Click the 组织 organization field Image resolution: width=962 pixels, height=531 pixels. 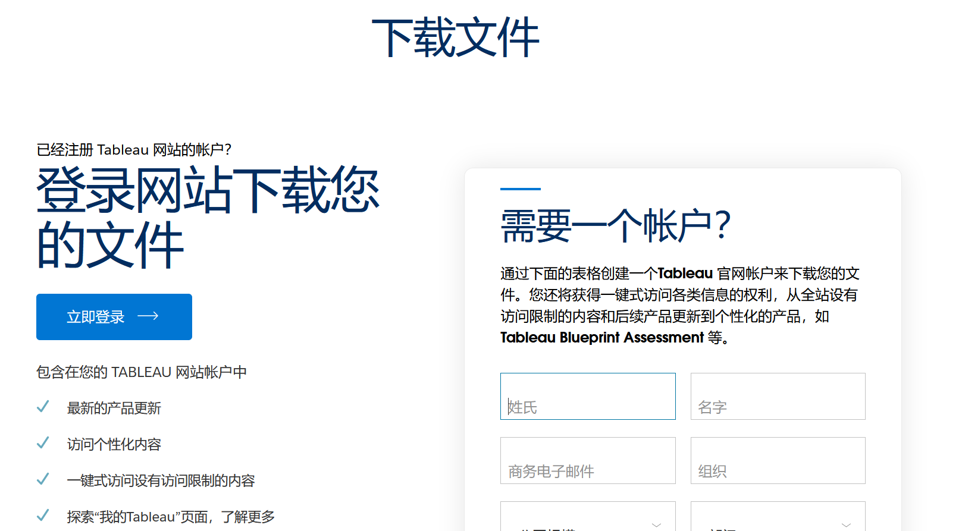778,460
